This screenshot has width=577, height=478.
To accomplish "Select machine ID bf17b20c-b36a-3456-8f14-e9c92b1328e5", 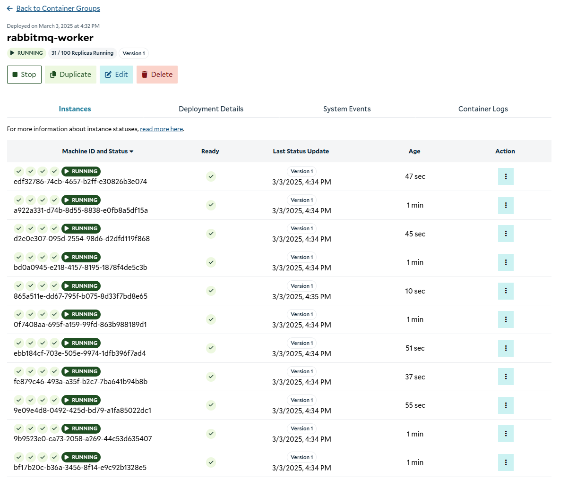I will pos(80,468).
